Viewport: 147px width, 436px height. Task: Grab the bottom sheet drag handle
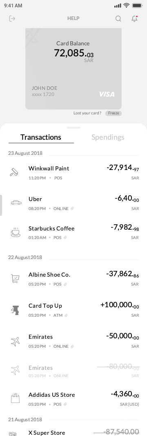[73, 127]
